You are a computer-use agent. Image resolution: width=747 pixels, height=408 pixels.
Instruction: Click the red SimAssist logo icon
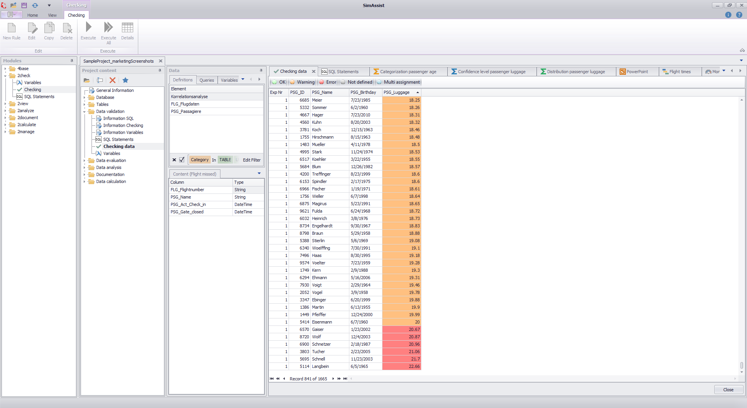coord(4,5)
